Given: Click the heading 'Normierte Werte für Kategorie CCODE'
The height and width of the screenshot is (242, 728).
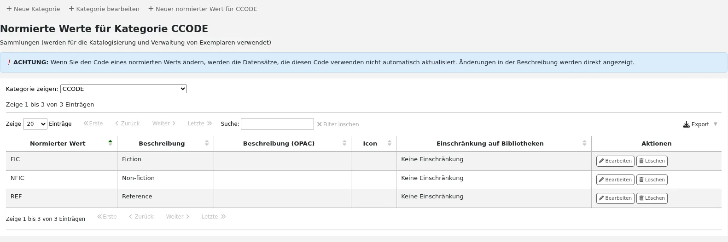Looking at the screenshot, I should pos(104,28).
